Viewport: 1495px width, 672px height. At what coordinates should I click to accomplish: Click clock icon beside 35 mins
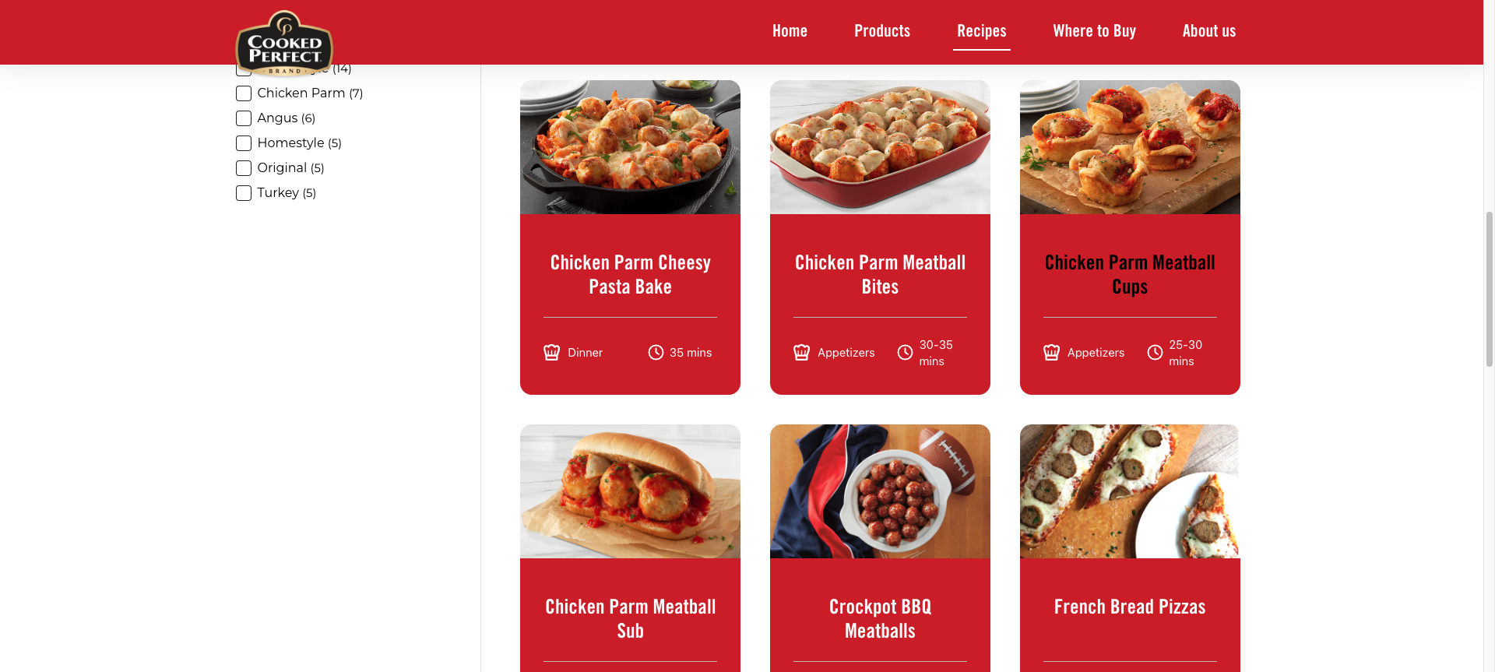point(656,353)
